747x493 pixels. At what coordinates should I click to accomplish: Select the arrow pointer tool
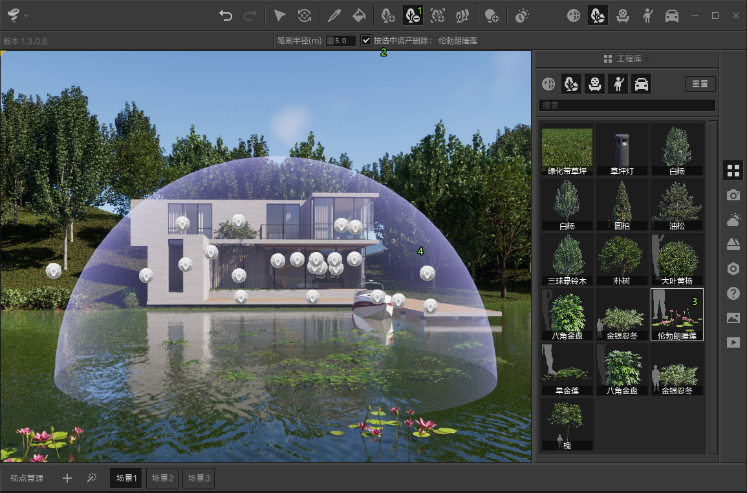point(279,16)
